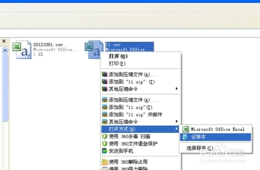Expand first 其他压缩命令 submenu arrow
This screenshot has width=260, height=170.
177,89
